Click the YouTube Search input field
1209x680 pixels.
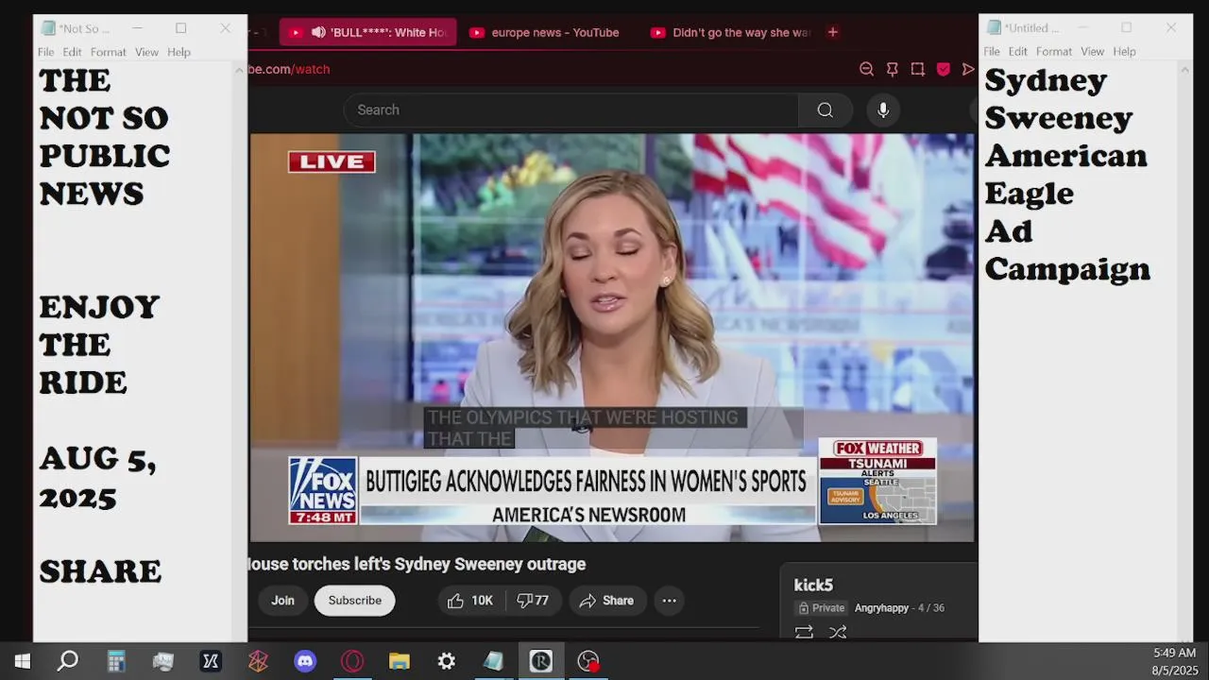coord(571,110)
